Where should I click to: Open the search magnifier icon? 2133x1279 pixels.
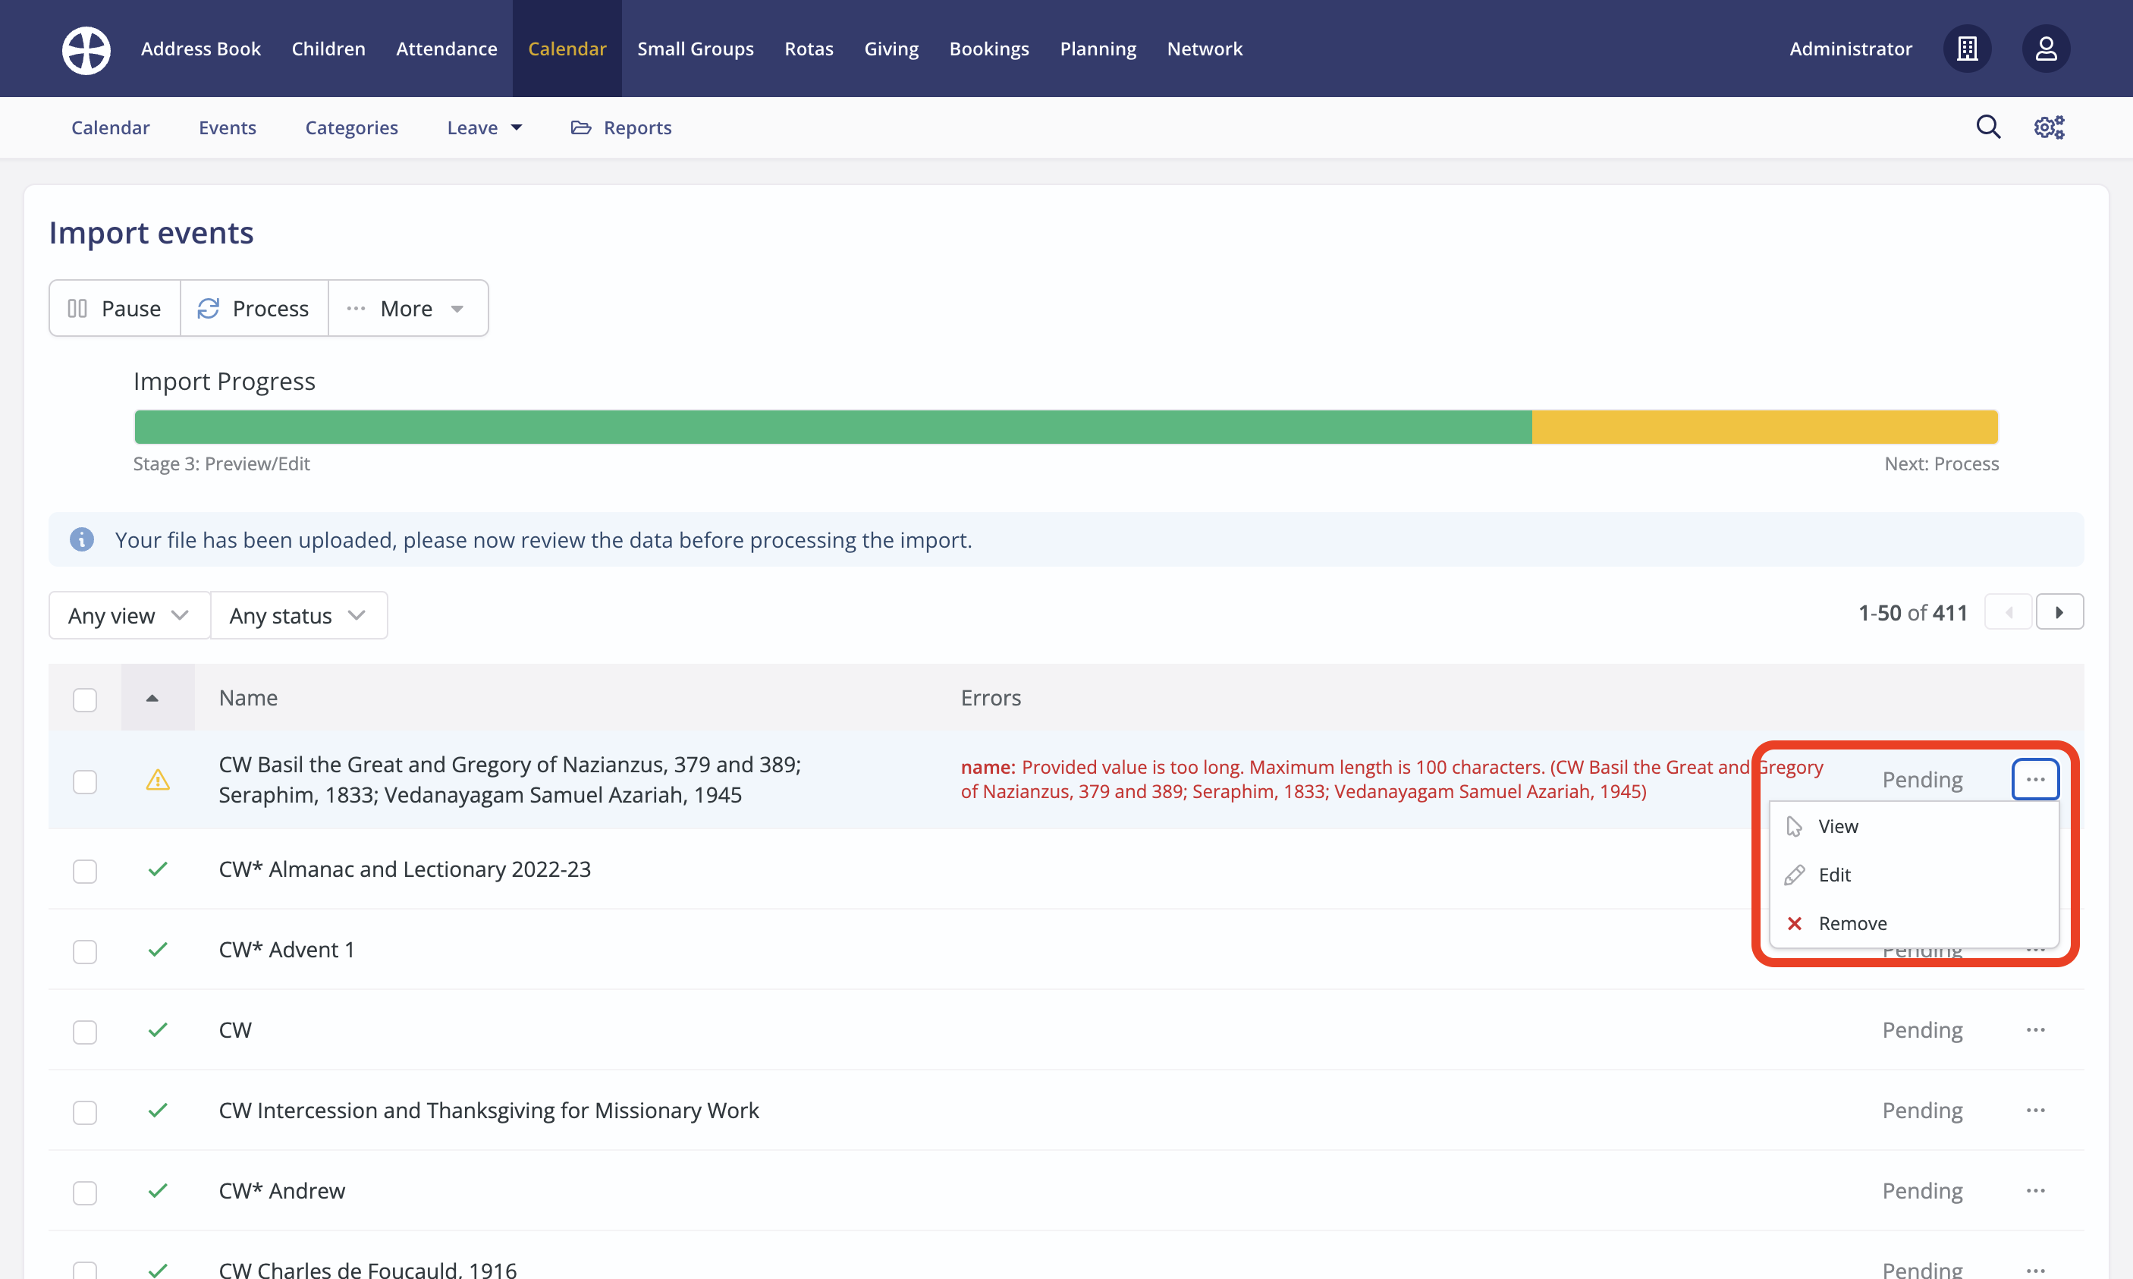coord(1987,127)
